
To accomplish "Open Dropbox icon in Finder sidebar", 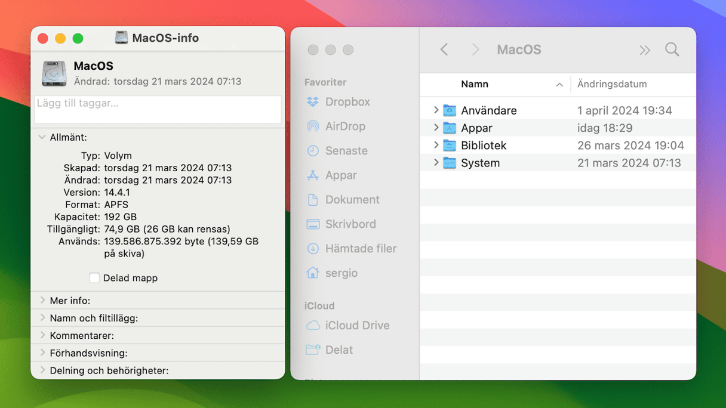I will click(x=313, y=102).
